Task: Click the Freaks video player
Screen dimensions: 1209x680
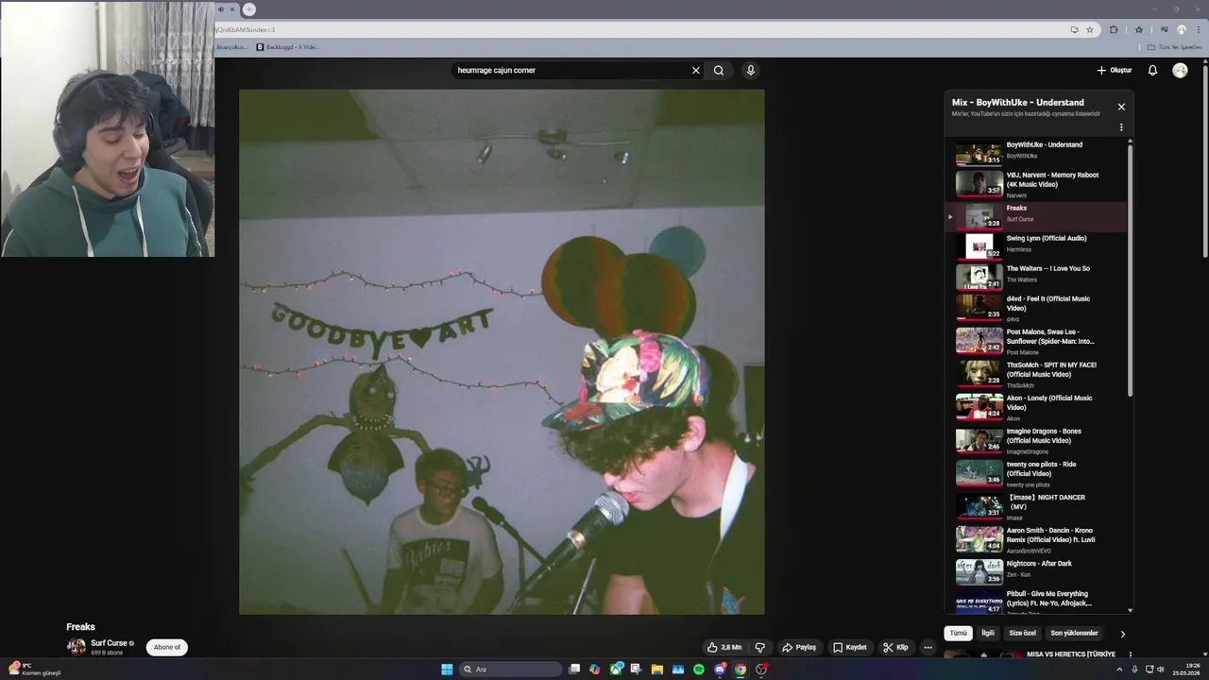Action: 502,351
